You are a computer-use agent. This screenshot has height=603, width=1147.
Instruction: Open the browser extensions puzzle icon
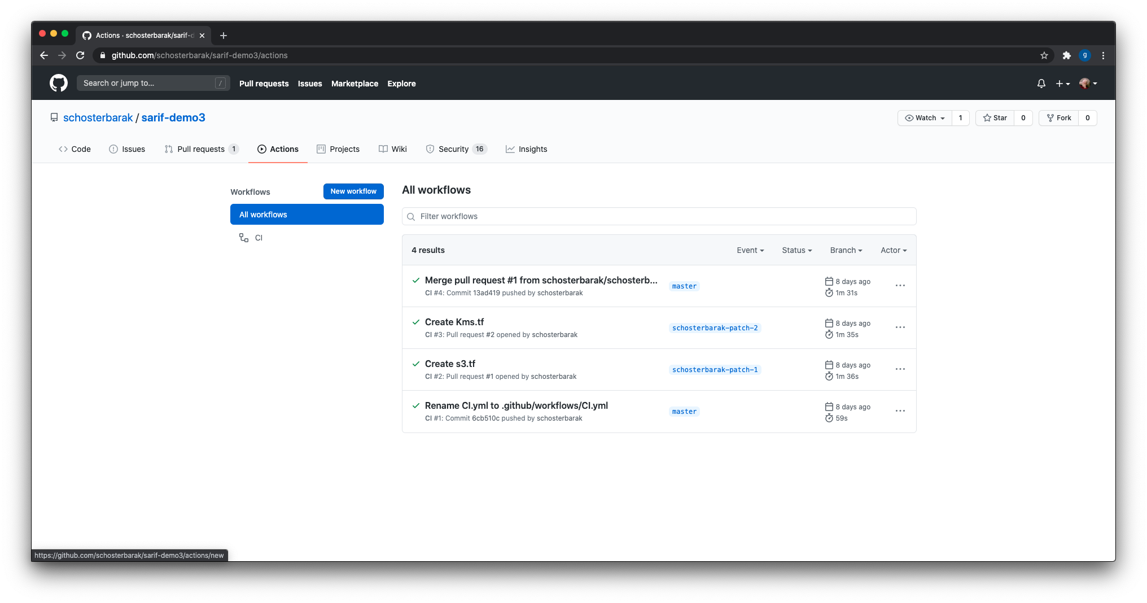pyautogui.click(x=1066, y=55)
